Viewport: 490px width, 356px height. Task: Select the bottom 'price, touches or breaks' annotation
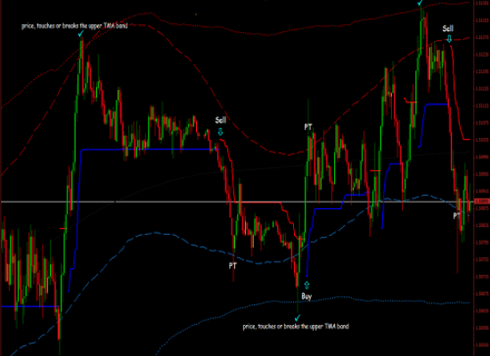[296, 327]
